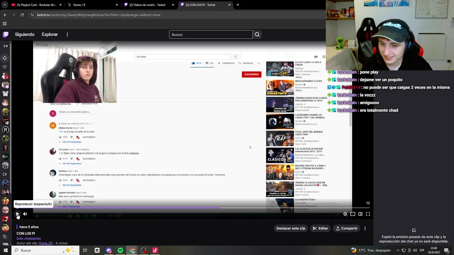
Task: Click the site info icon in the address bar
Action: (x=32, y=15)
